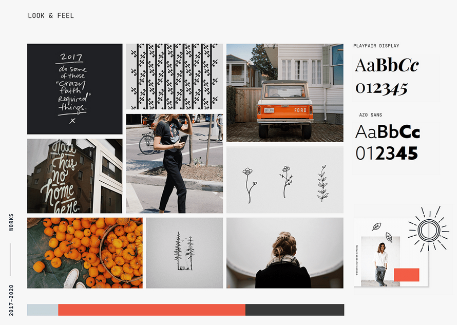
Task: Pick the coral red color bar
Action: (151, 310)
